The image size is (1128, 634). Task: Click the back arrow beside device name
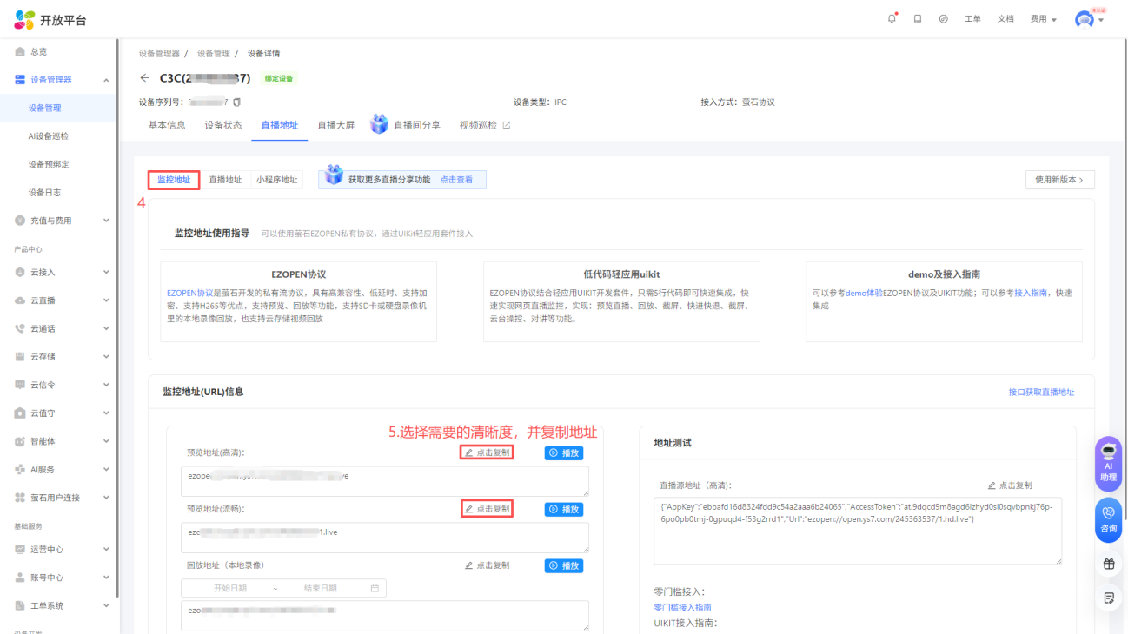(x=144, y=78)
